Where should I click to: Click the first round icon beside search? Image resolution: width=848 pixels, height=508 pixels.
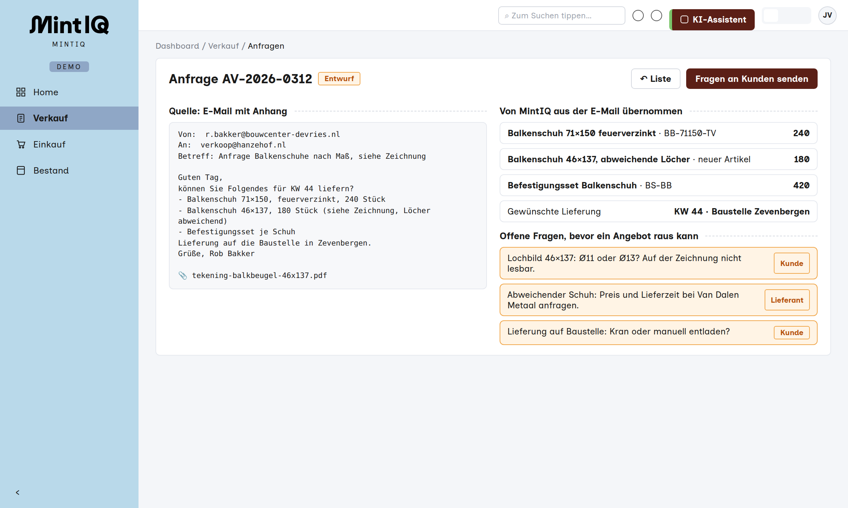pyautogui.click(x=638, y=16)
